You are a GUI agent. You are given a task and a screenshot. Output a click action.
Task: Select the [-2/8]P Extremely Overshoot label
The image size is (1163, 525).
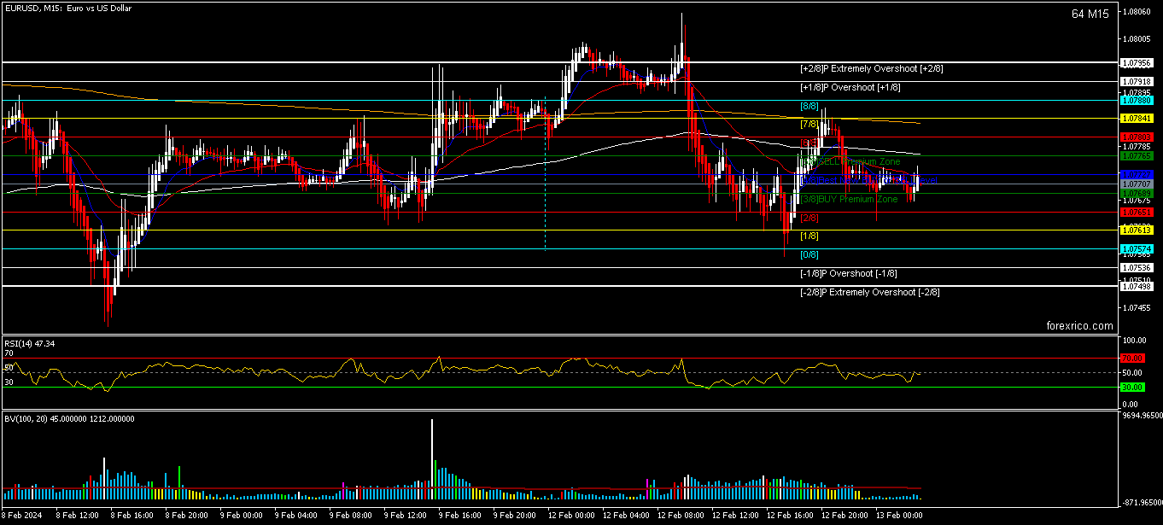tap(869, 292)
